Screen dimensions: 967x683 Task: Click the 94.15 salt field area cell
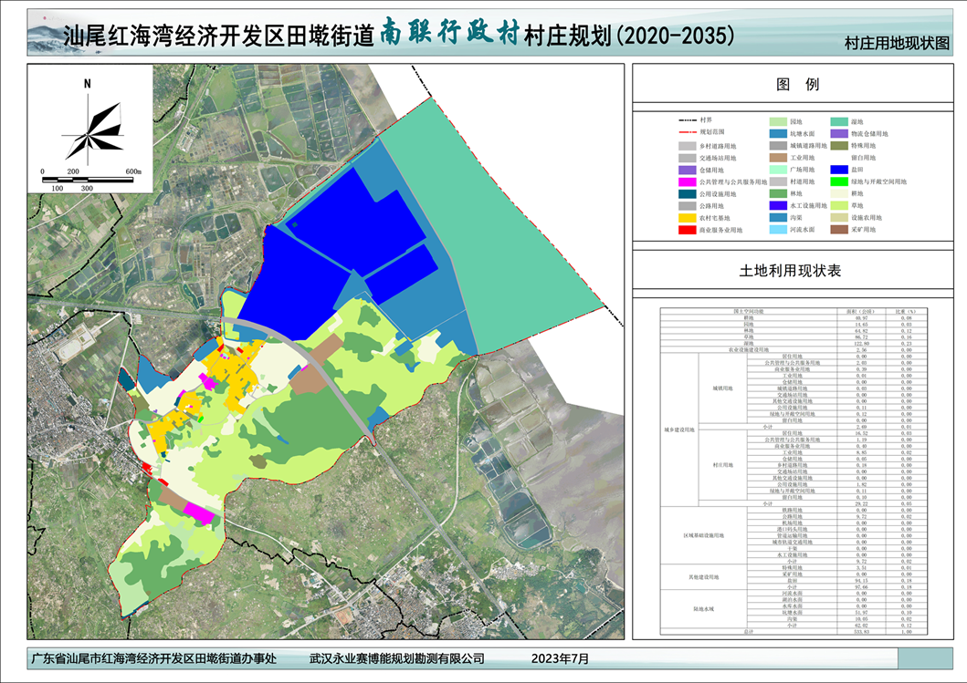click(861, 581)
